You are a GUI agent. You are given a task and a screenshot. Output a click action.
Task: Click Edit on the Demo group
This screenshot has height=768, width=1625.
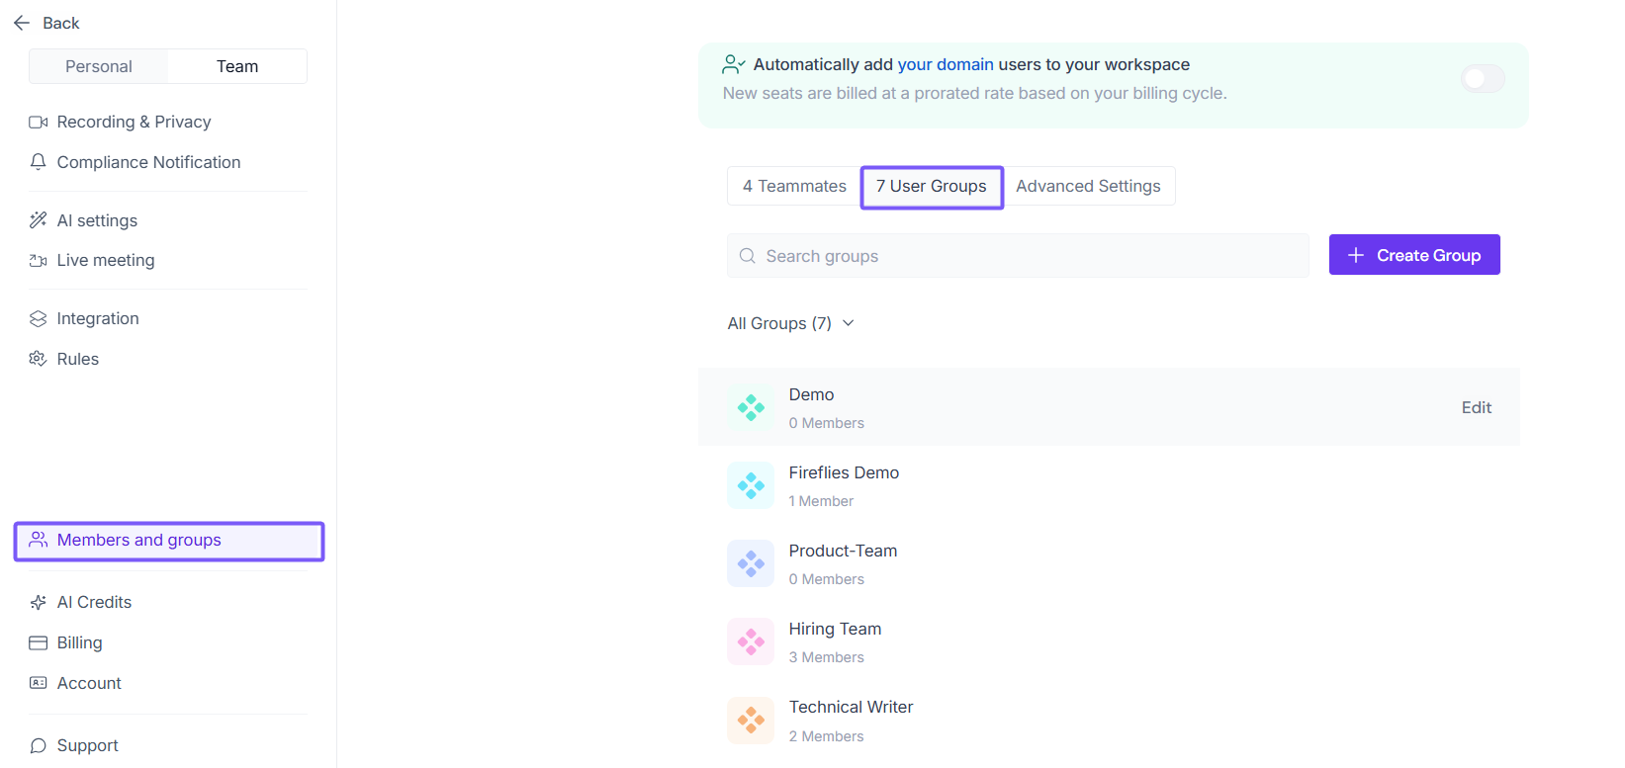pyautogui.click(x=1476, y=407)
